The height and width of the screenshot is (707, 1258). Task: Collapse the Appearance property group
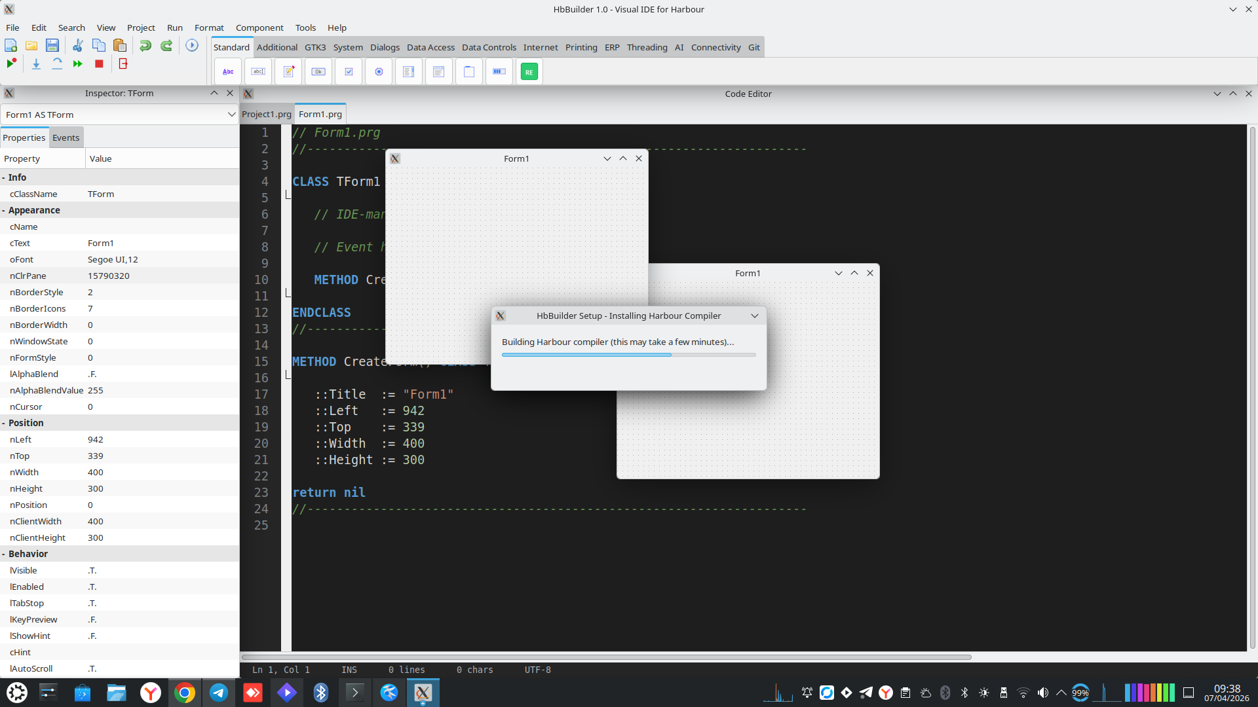4,210
